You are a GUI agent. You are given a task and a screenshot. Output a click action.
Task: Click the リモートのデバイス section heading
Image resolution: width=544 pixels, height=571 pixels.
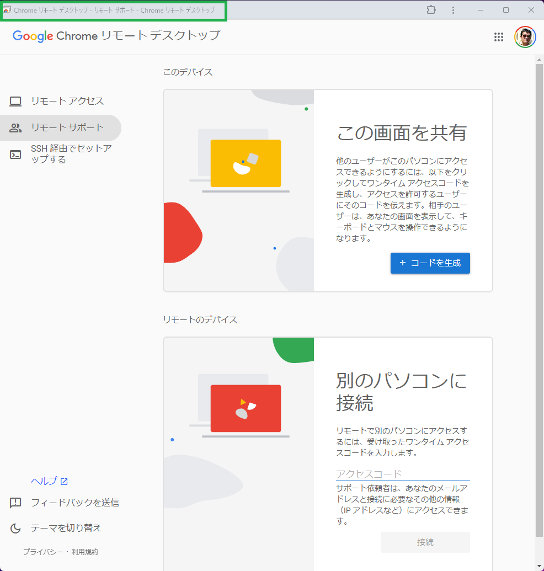pos(200,320)
